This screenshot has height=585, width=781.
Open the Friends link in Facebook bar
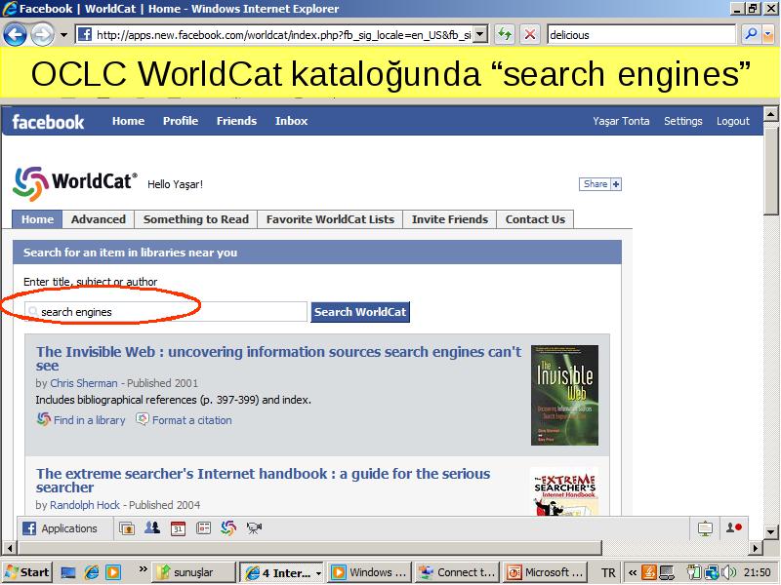[x=236, y=121]
